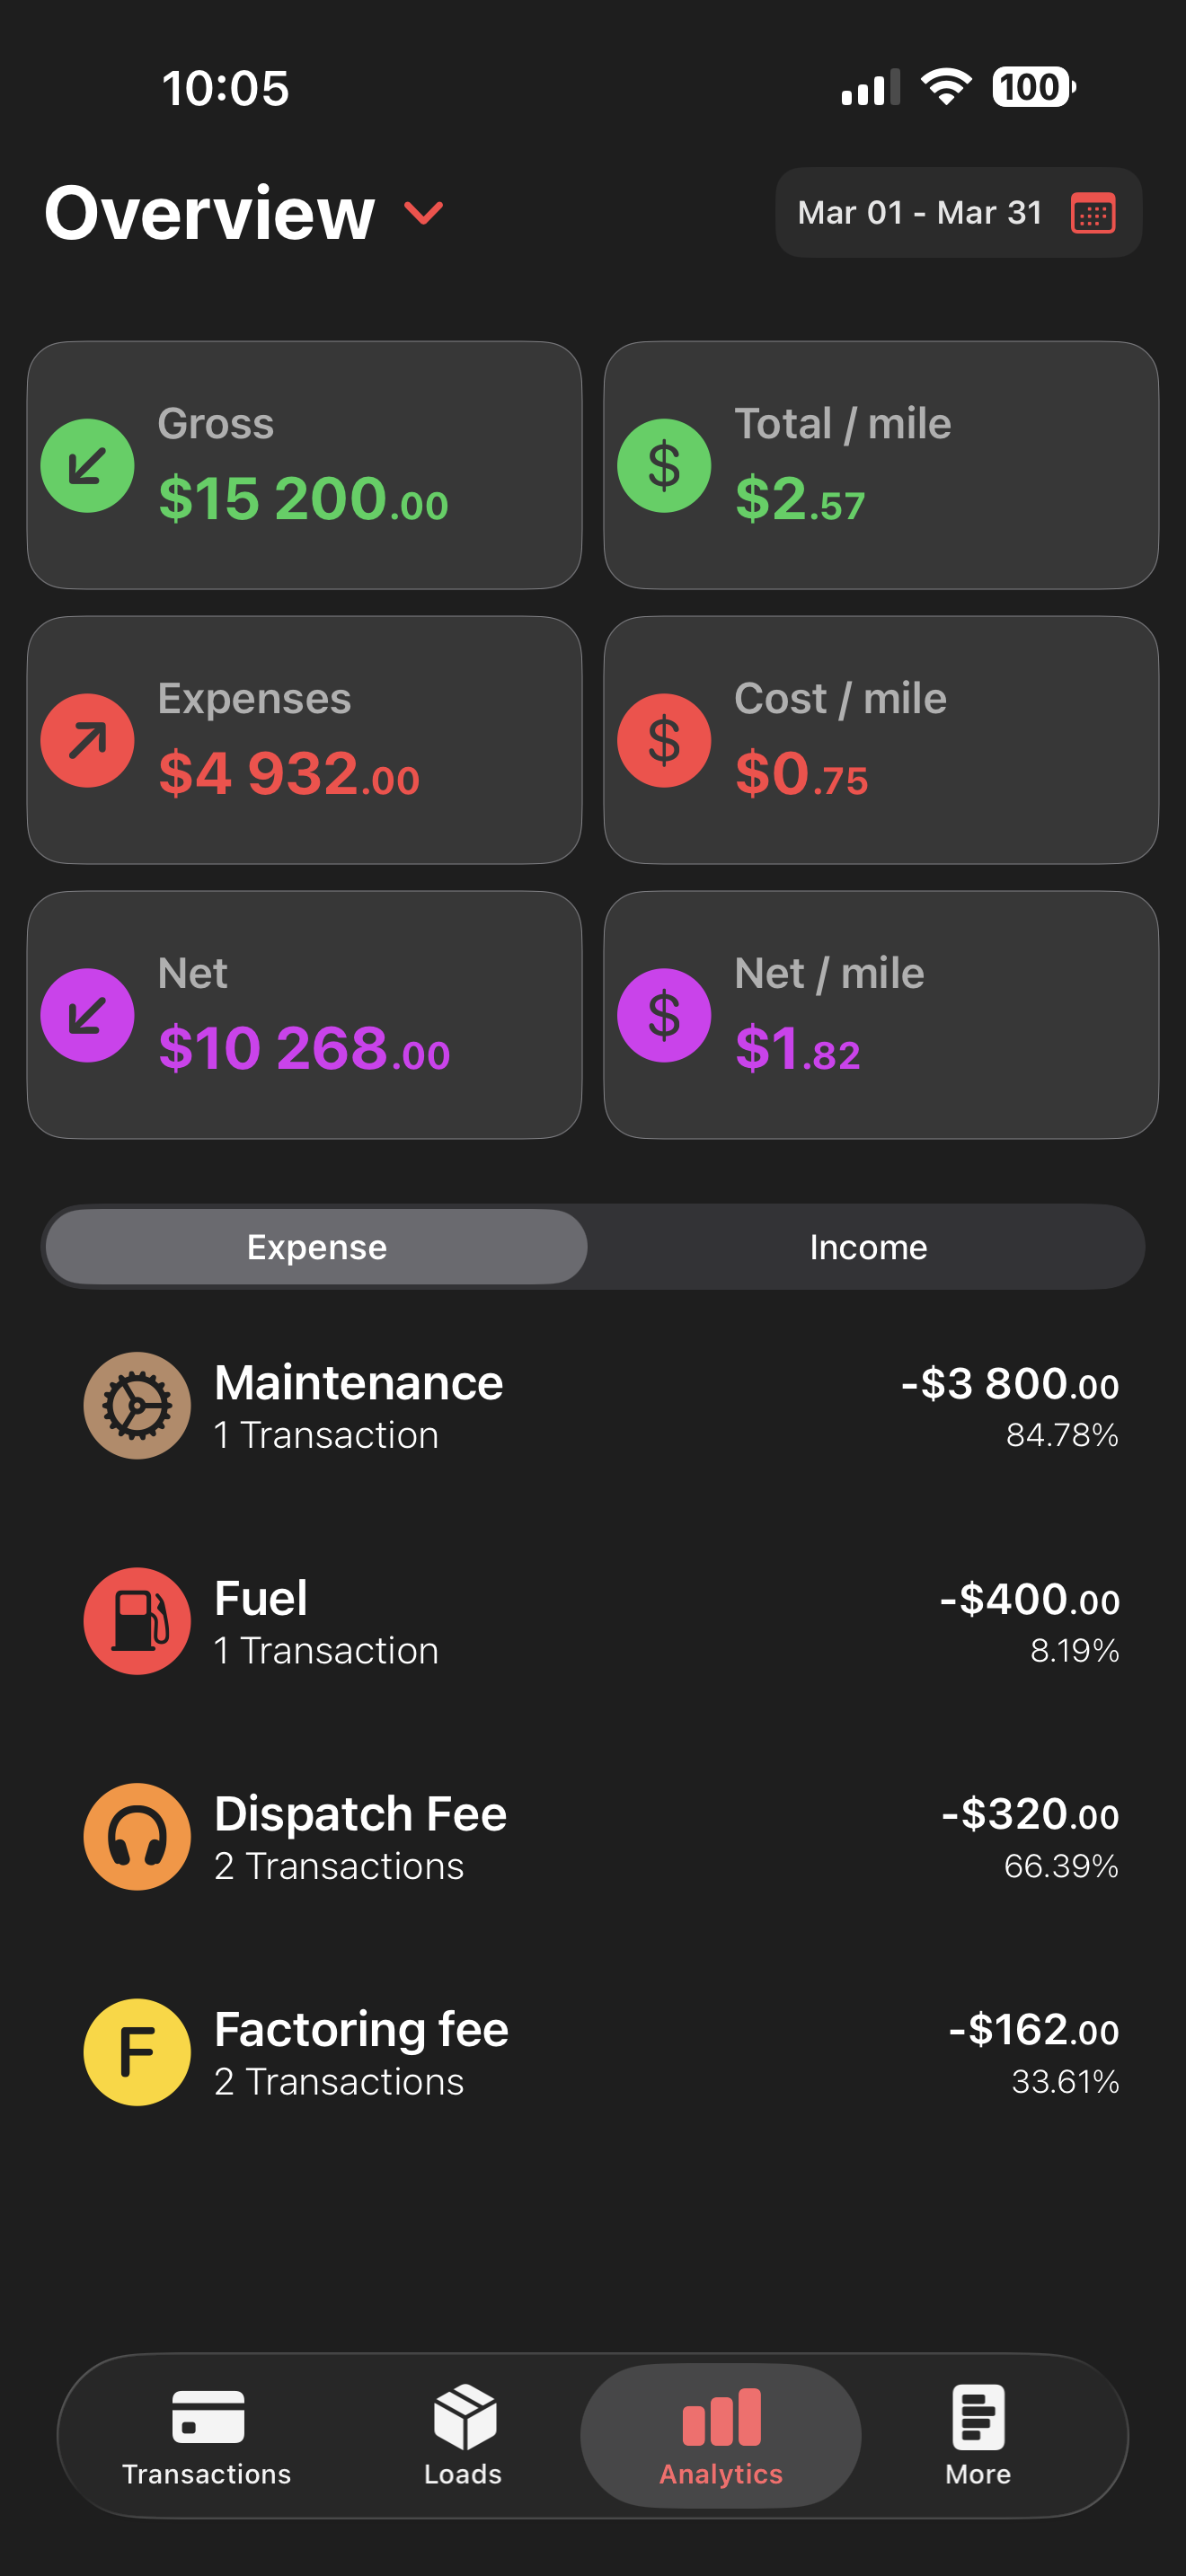Viewport: 1186px width, 2576px height.
Task: Tap the yellow Factoring fee icon
Action: (137, 2051)
